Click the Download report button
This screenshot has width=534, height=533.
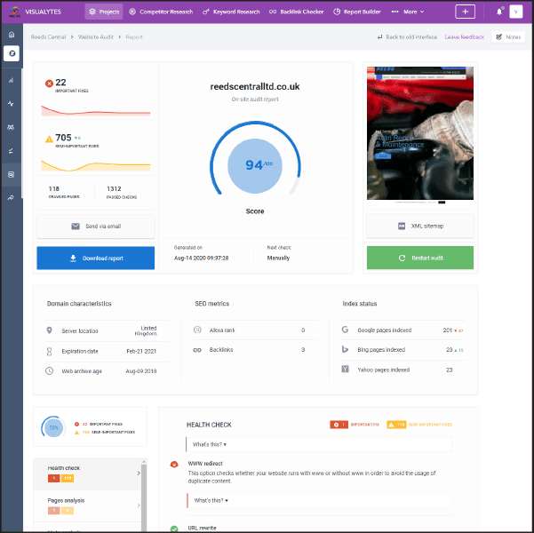click(96, 258)
